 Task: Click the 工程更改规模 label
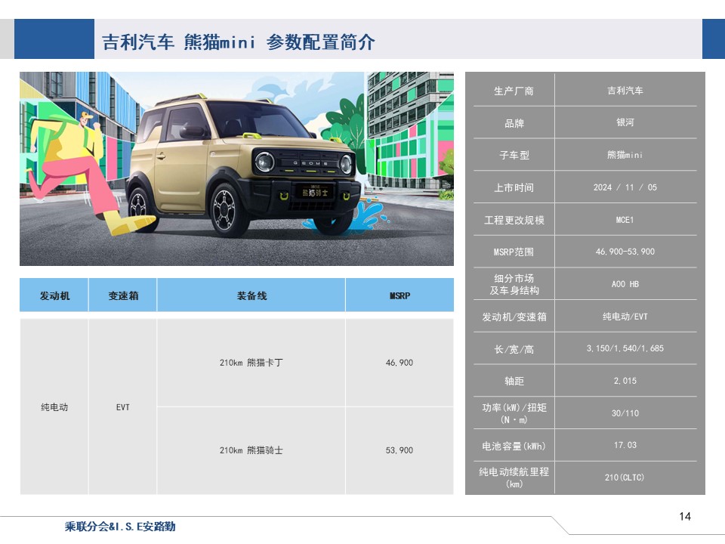point(514,220)
